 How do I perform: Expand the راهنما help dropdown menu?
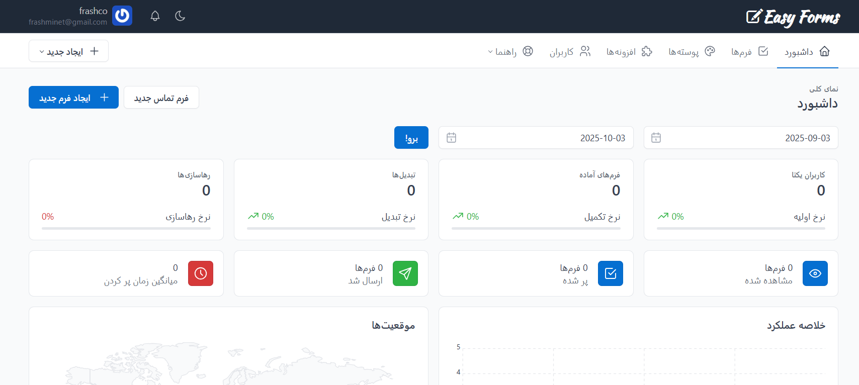coord(510,51)
